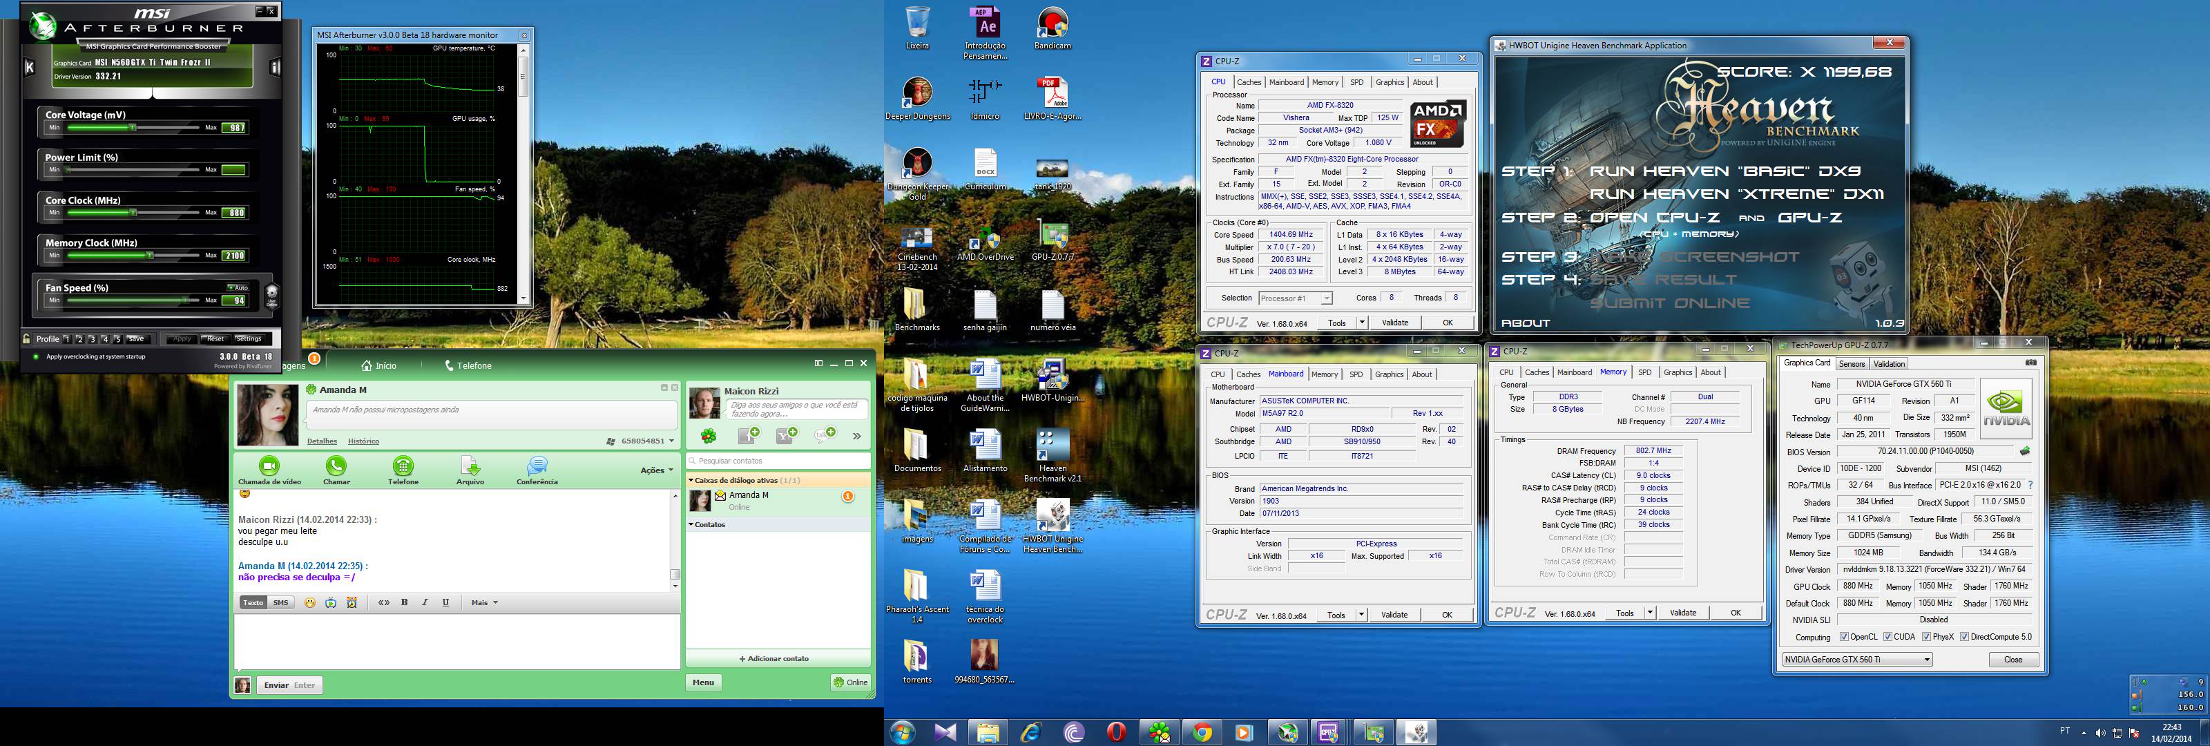Click the ICQ flower account icon
This screenshot has width=2210, height=746.
(x=709, y=436)
